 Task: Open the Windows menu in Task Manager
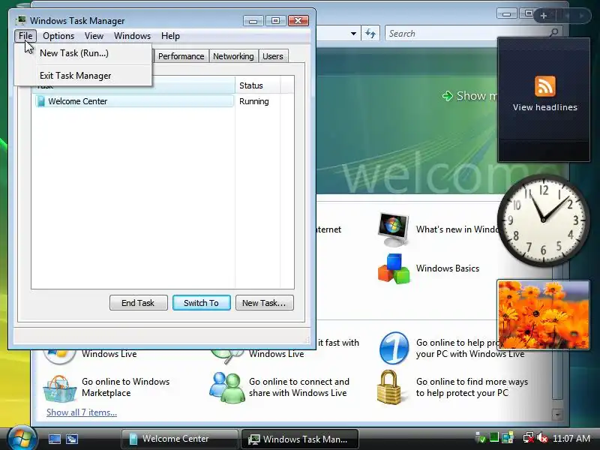[x=133, y=36]
